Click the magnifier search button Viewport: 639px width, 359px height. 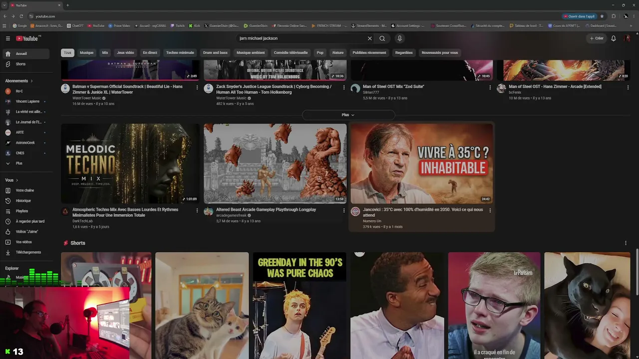[382, 38]
